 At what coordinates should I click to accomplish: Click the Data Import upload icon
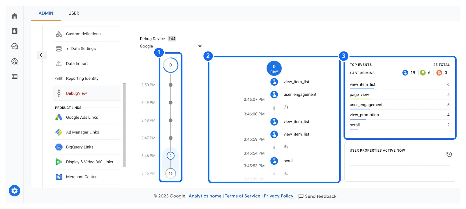tap(59, 63)
